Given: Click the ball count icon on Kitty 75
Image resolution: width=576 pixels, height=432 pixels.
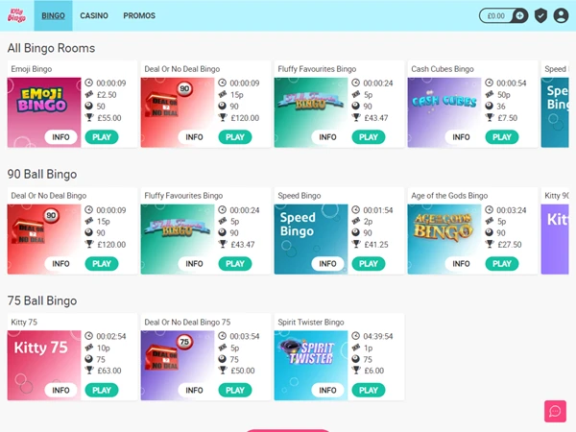Looking at the screenshot, I should tap(89, 359).
